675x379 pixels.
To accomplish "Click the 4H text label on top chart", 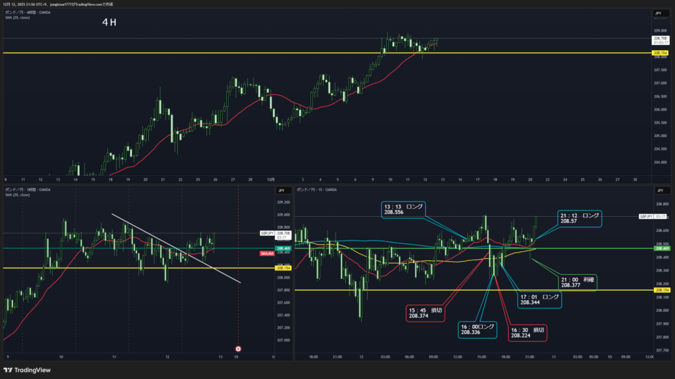I will [x=109, y=22].
